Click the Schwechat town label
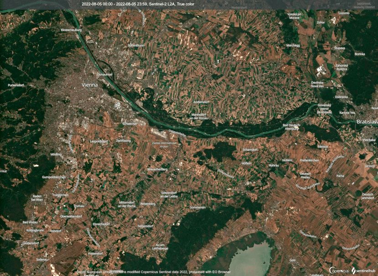 point(129,123)
